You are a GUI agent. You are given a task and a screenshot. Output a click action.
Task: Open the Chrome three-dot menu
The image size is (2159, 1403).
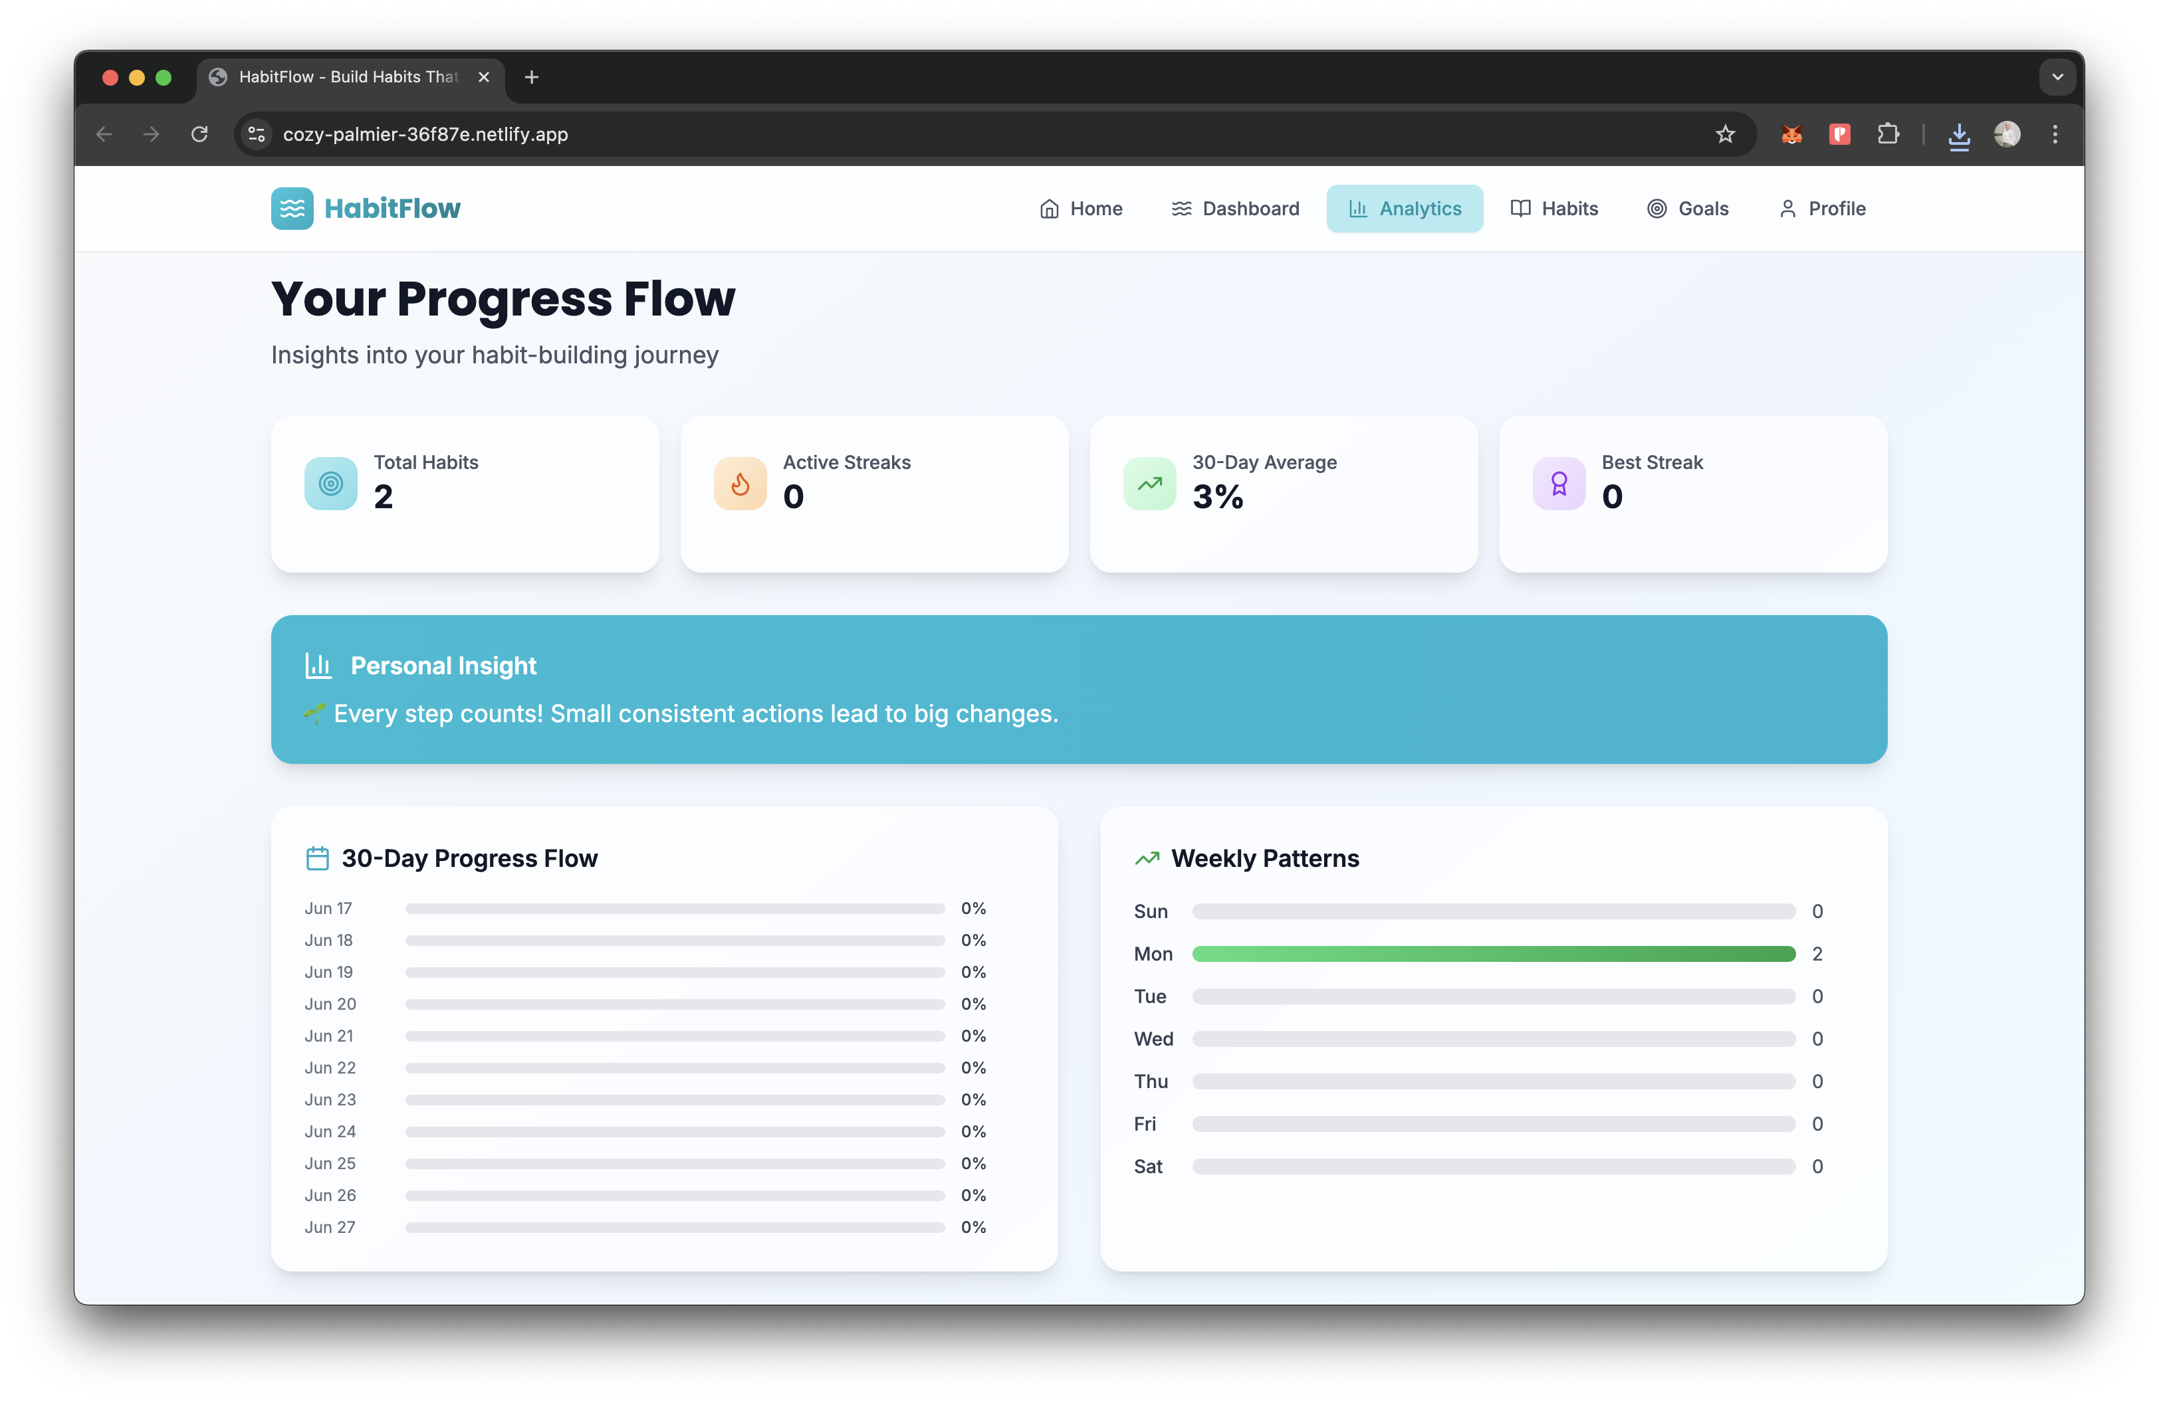(x=2055, y=134)
